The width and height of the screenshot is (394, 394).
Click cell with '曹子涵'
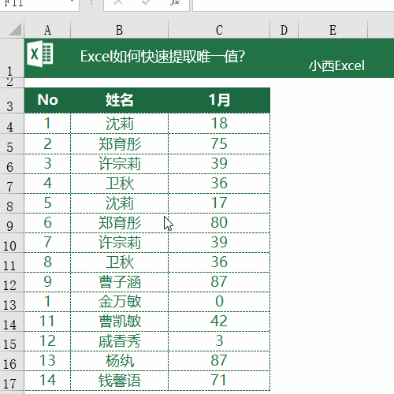pos(120,282)
